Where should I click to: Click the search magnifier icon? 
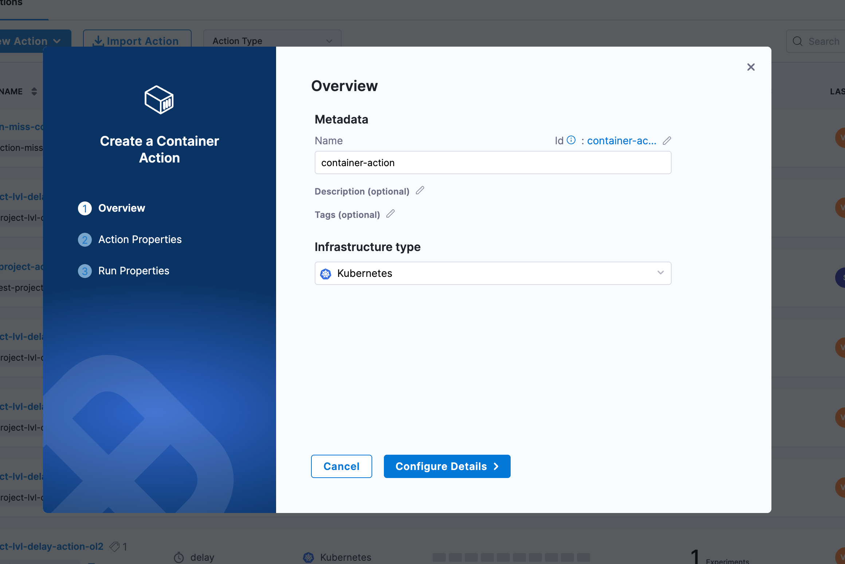coord(798,41)
